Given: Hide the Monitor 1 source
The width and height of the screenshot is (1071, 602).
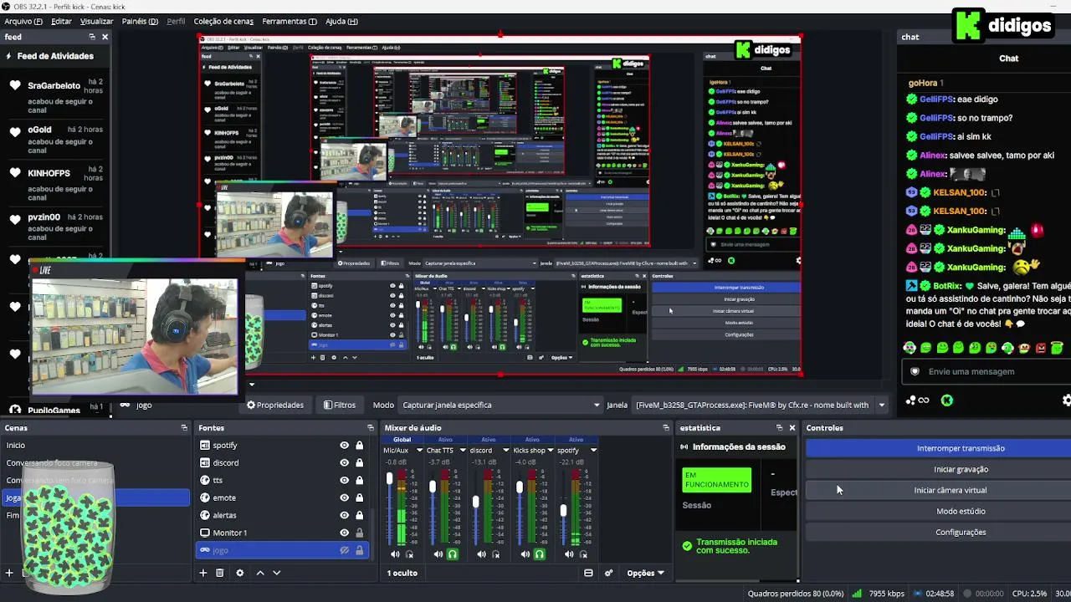Looking at the screenshot, I should coord(344,533).
